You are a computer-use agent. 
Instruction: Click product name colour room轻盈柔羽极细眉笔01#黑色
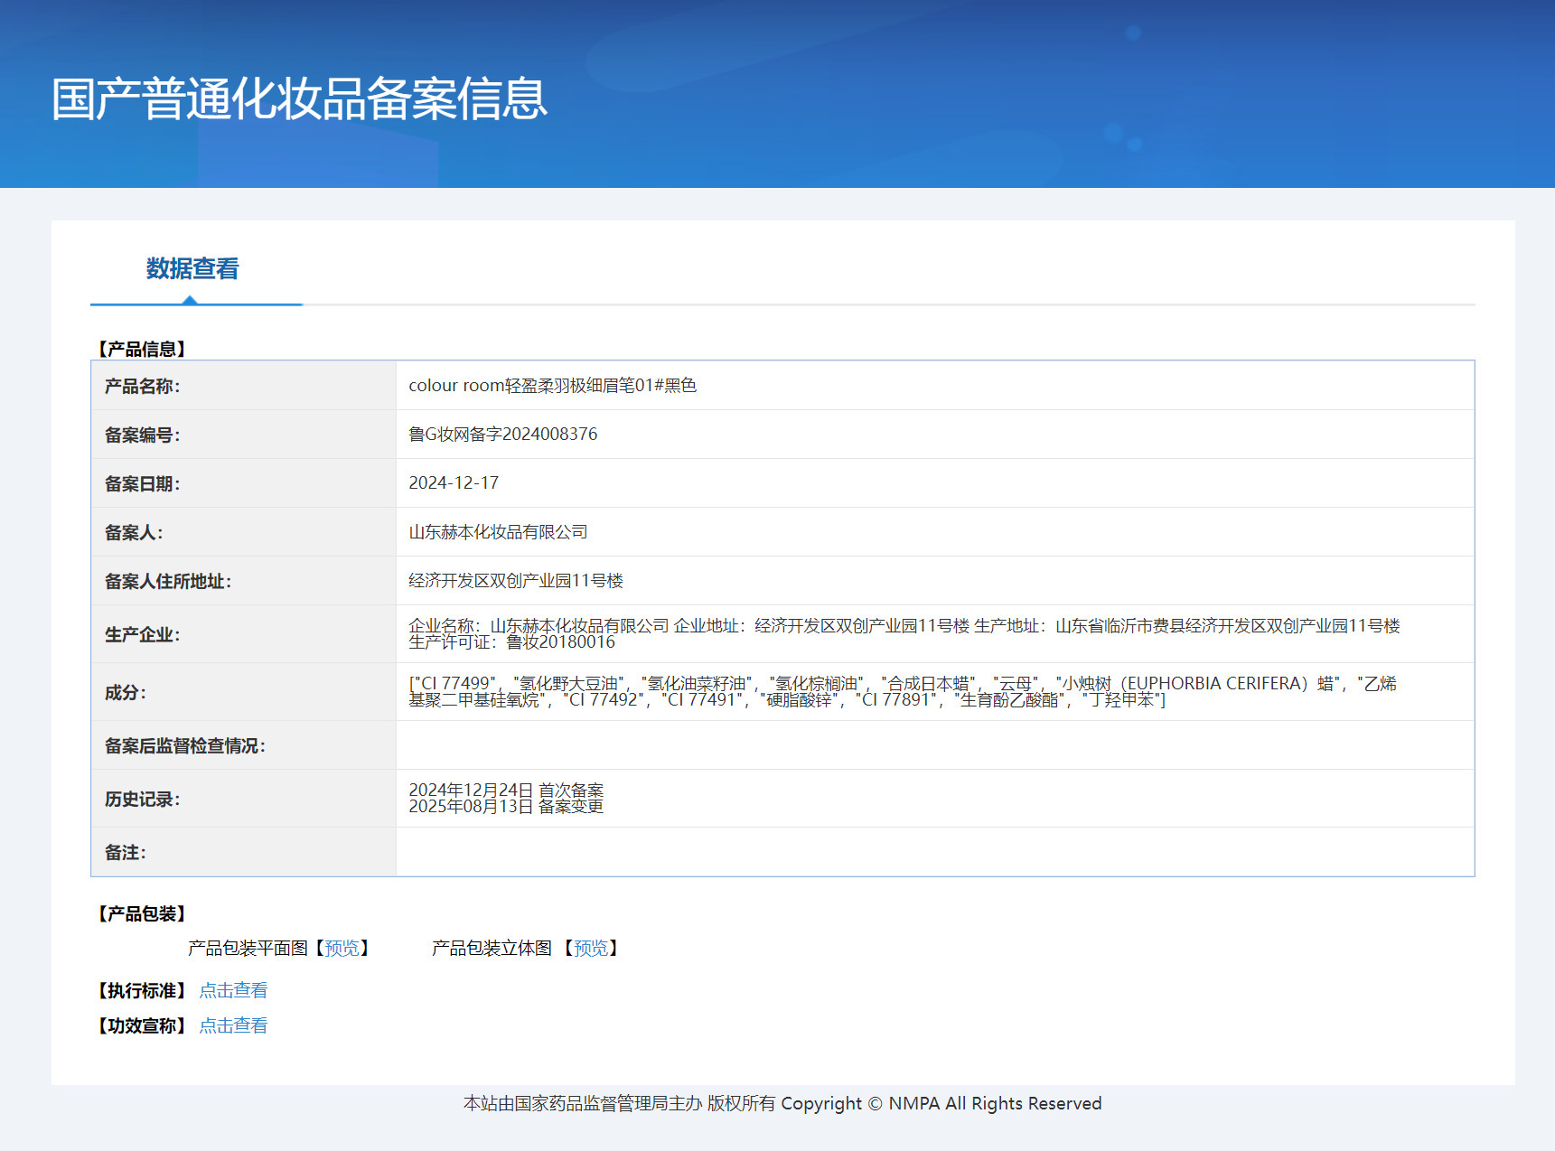point(552,386)
